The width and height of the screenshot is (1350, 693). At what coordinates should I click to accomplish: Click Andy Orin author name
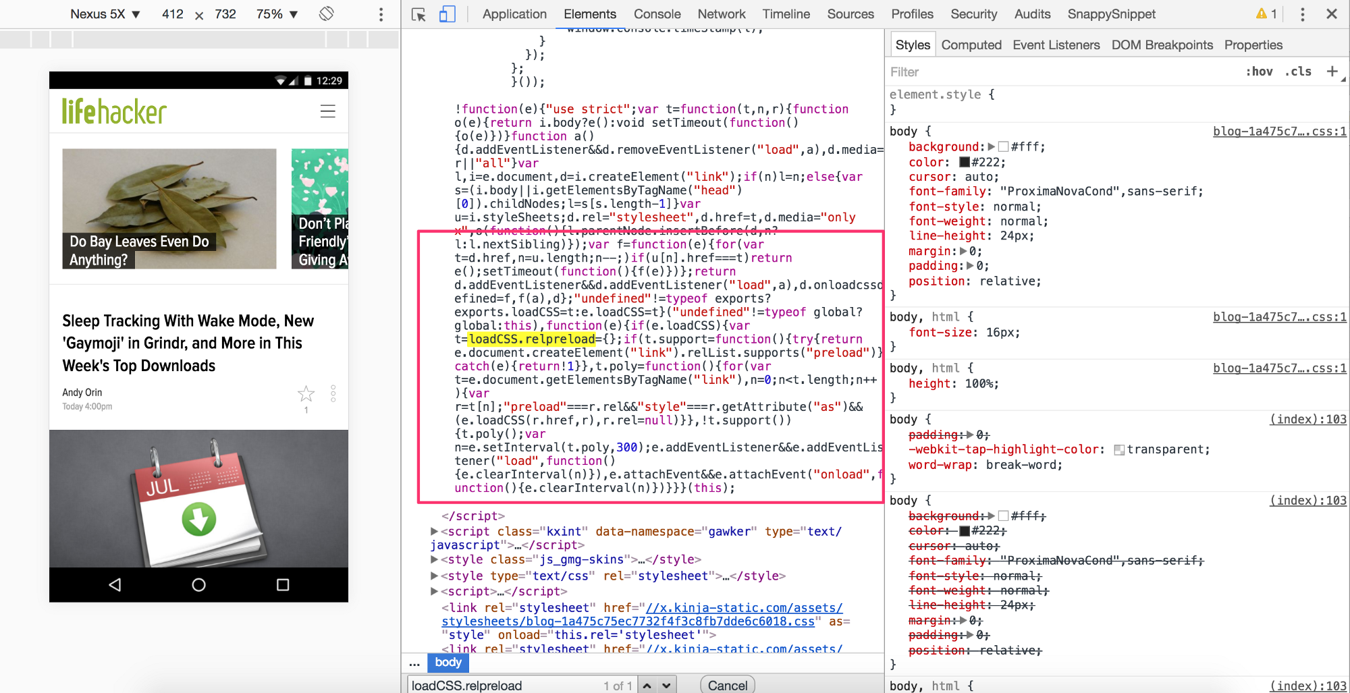(x=82, y=392)
